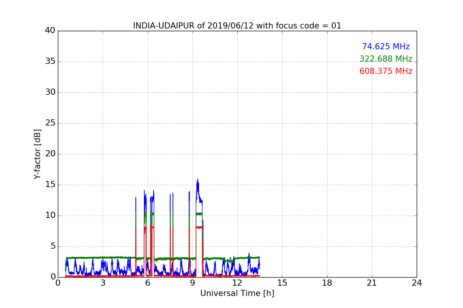Image resolution: width=463 pixels, height=308 pixels.
Task: Click the Universal Time [h] axis label
Action: [237, 293]
